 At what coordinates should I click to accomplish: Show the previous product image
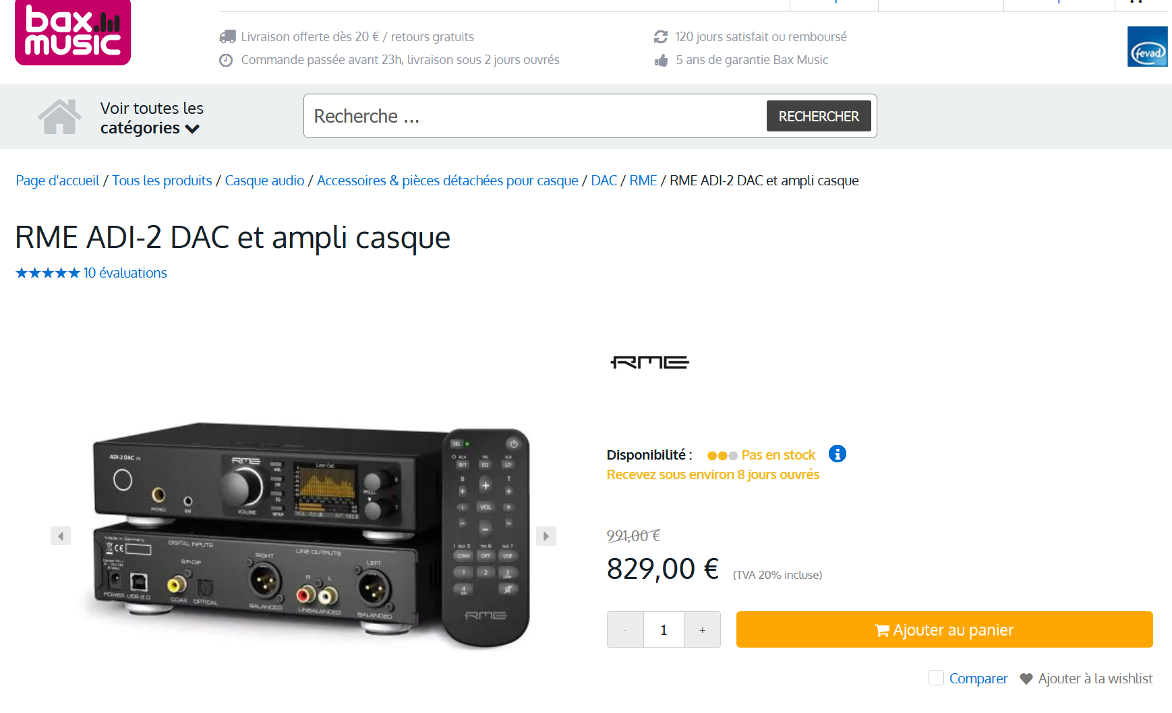61,536
